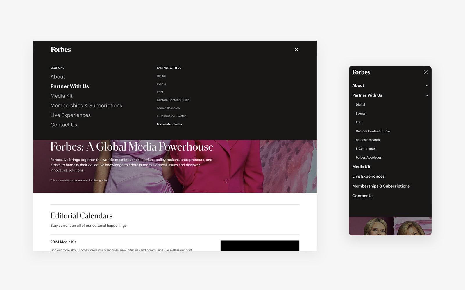
Task: Click the black media kit thumbnail
Action: tap(260, 246)
